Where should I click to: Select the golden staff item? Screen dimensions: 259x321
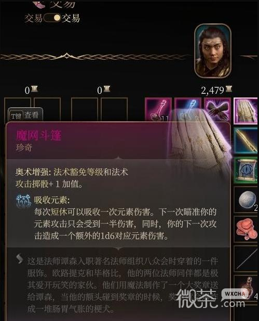[x=246, y=141]
